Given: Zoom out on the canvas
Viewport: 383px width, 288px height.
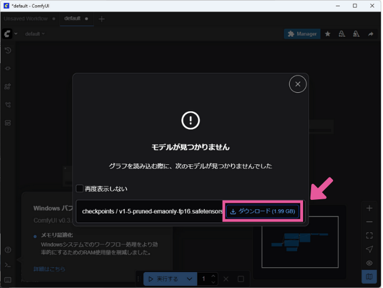Looking at the screenshot, I should (369, 222).
